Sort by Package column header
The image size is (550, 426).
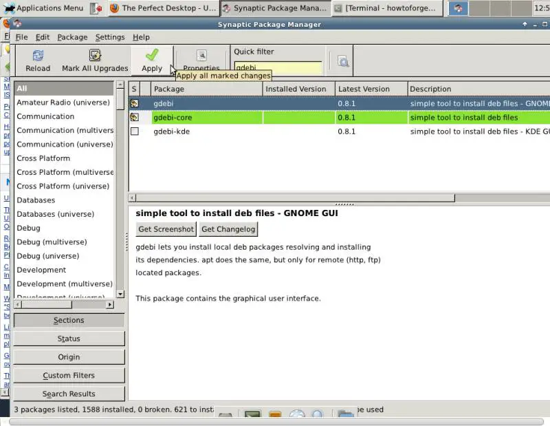(x=207, y=89)
